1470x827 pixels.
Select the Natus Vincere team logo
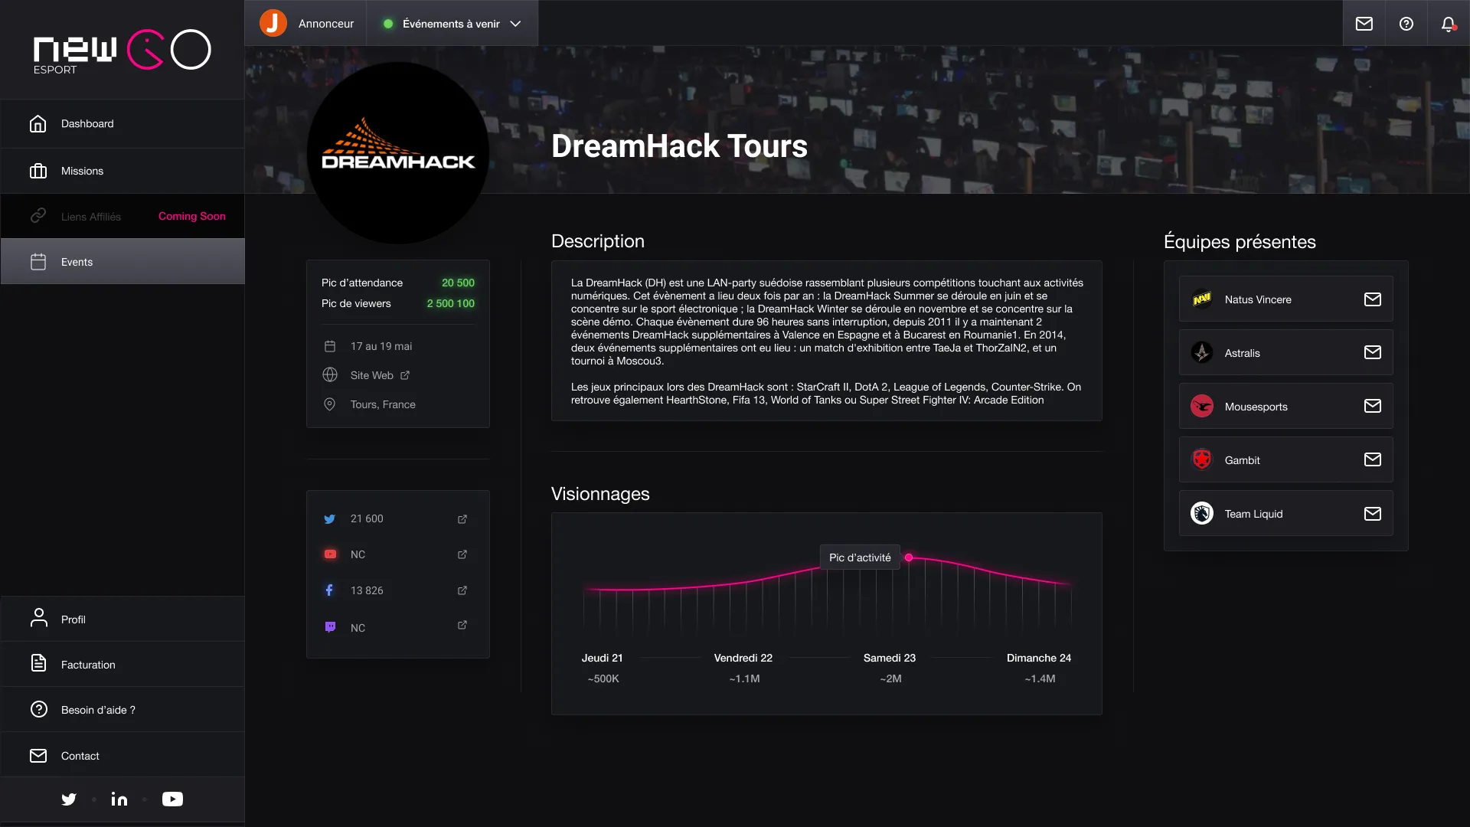(1202, 299)
